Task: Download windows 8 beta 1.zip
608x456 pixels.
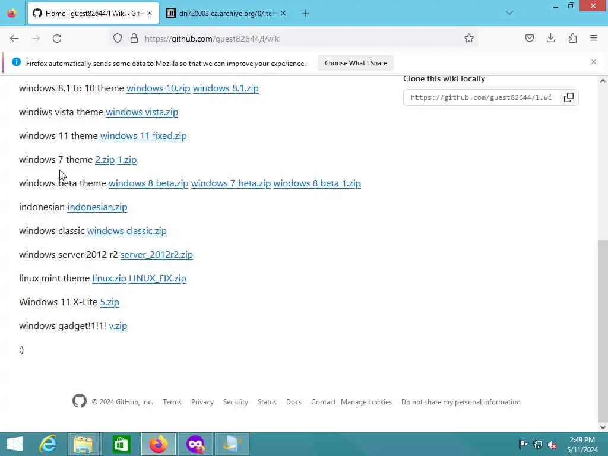Action: point(317,183)
